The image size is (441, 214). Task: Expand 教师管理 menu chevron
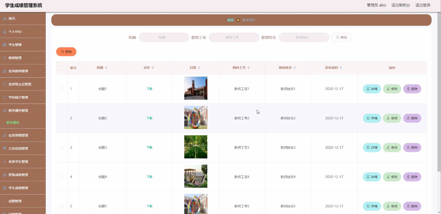40,58
